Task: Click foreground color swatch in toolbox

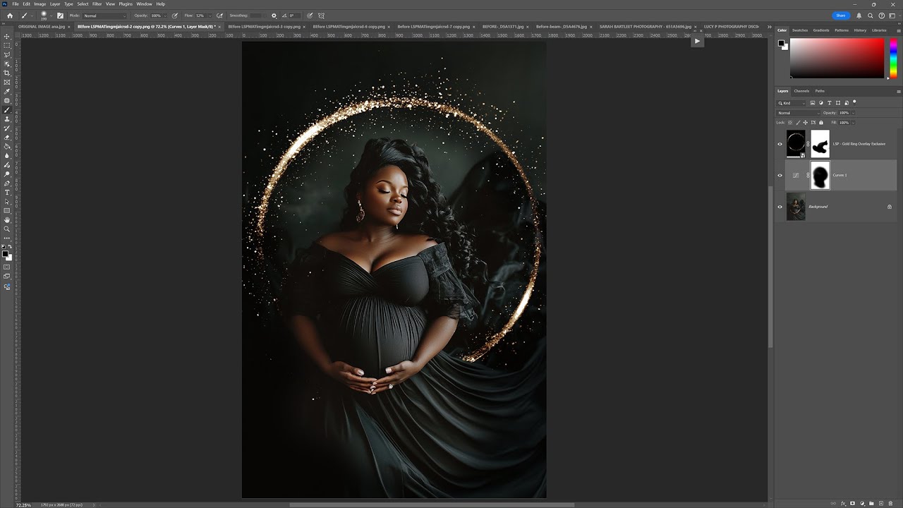Action: point(6,253)
